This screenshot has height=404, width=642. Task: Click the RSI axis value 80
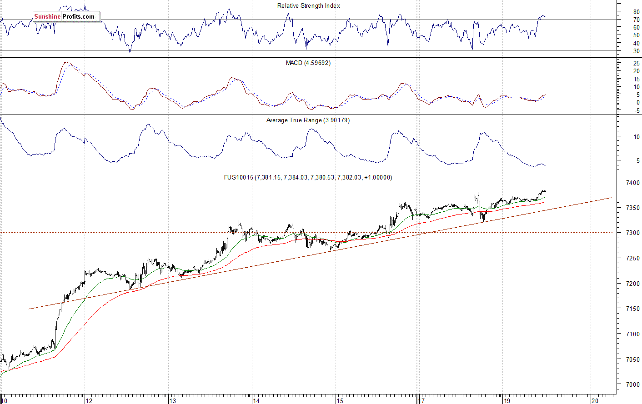pyautogui.click(x=637, y=12)
